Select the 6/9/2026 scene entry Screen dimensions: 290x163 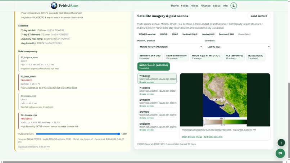pos(157,115)
